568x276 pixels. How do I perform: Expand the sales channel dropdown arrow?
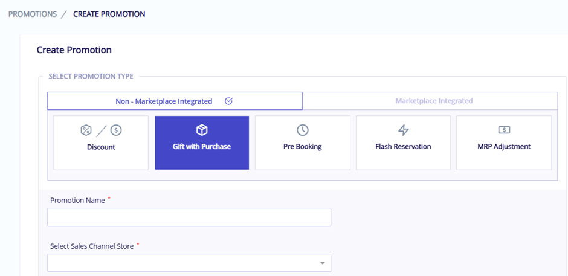click(323, 263)
